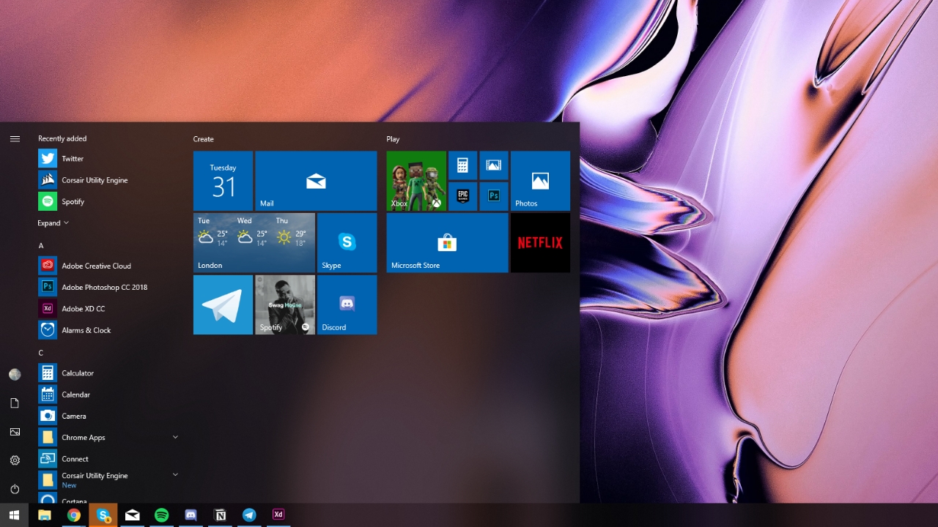Open Telegram from the taskbar
Screen dimensions: 938x527
[249, 515]
